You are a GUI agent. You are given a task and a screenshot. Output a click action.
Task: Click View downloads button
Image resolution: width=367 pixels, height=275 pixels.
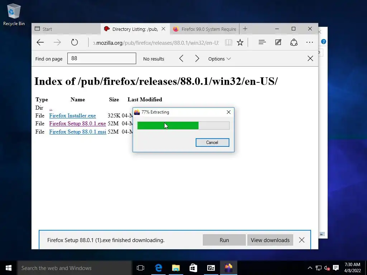click(x=270, y=240)
